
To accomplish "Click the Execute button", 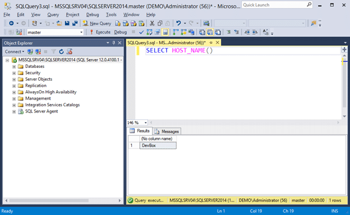I will [100, 32].
